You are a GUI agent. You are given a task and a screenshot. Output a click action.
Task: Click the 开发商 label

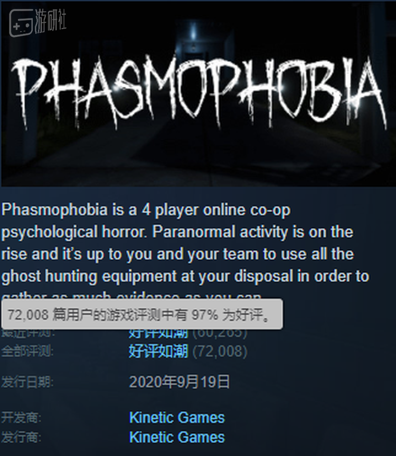click(21, 417)
